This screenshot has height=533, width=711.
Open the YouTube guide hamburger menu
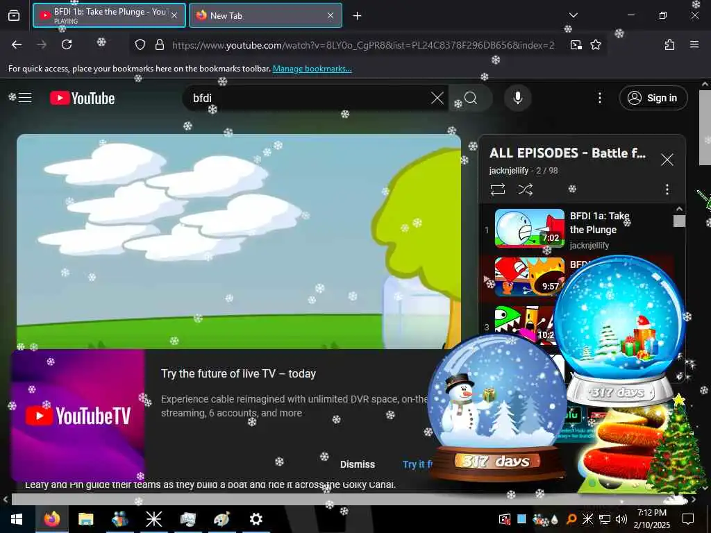tap(25, 97)
